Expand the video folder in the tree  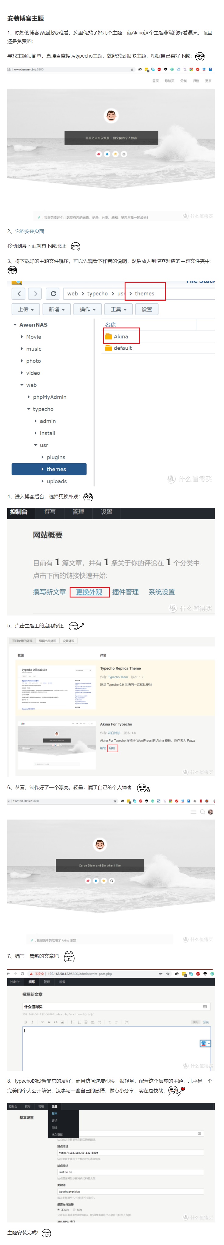point(22,373)
